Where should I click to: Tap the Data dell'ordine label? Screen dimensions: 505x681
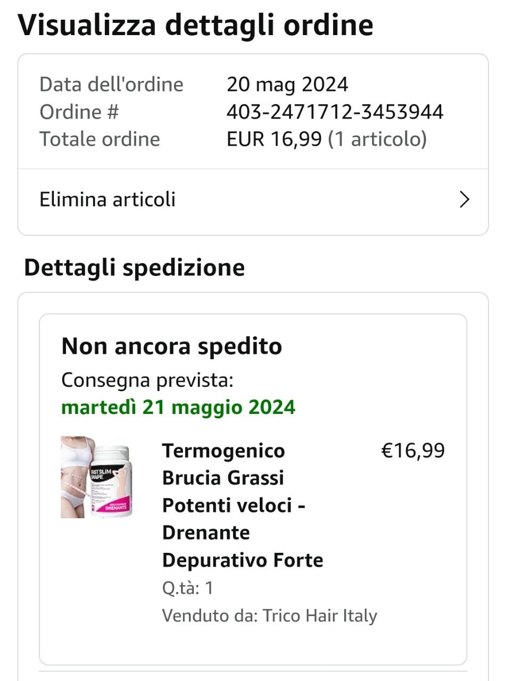click(111, 85)
